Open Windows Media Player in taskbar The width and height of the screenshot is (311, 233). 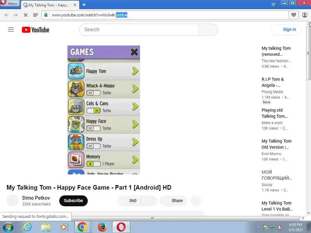64,227
